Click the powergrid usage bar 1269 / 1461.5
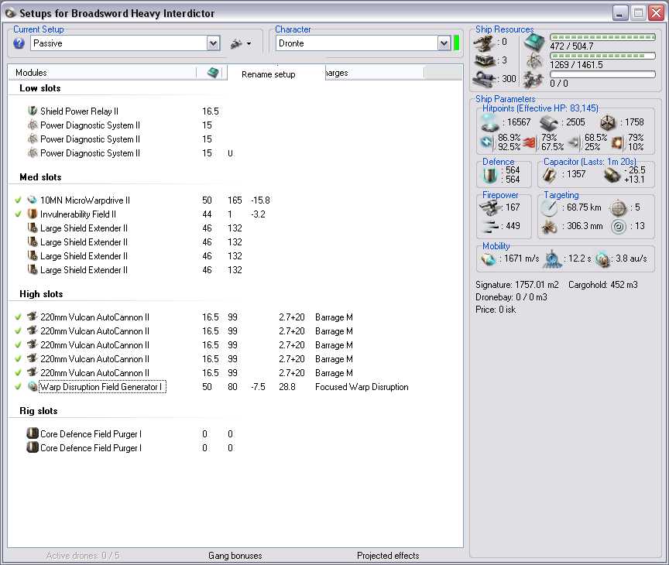The image size is (669, 565). coord(602,56)
